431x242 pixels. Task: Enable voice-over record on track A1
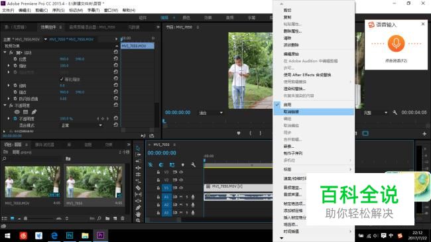pyautogui.click(x=193, y=197)
